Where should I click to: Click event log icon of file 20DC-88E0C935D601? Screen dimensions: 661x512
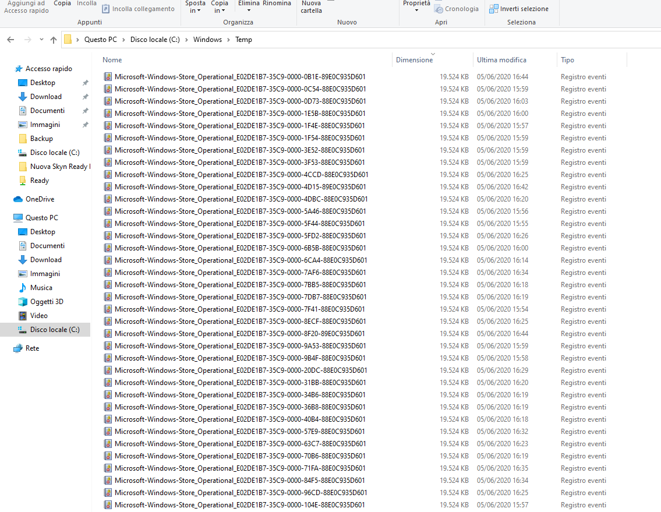tap(108, 370)
